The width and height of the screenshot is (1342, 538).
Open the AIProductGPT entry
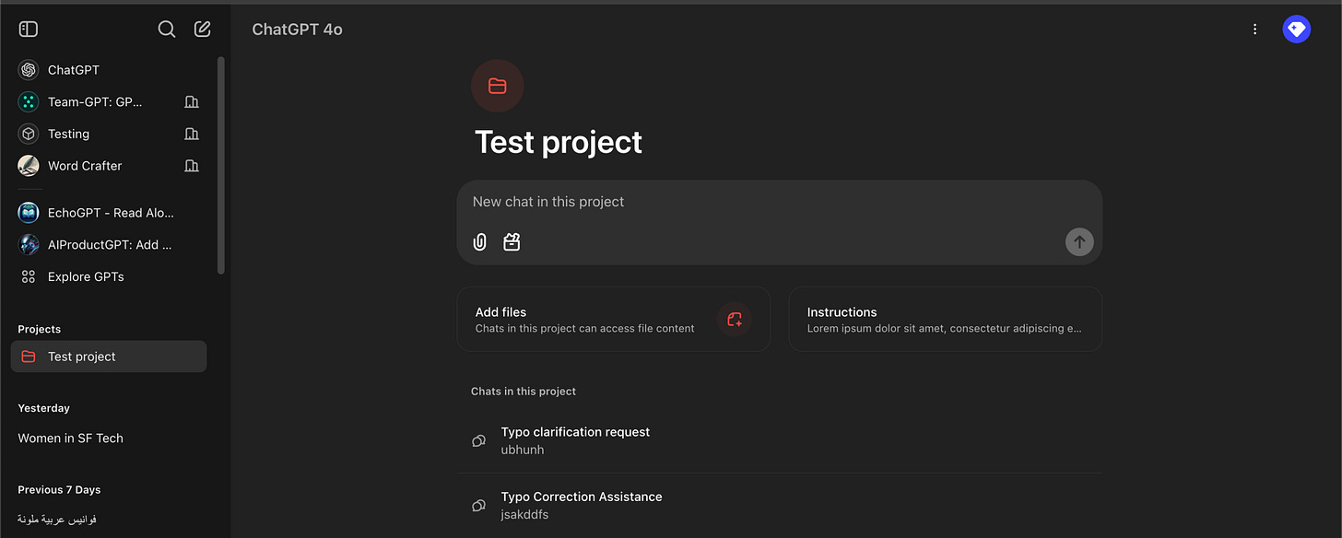pos(109,245)
